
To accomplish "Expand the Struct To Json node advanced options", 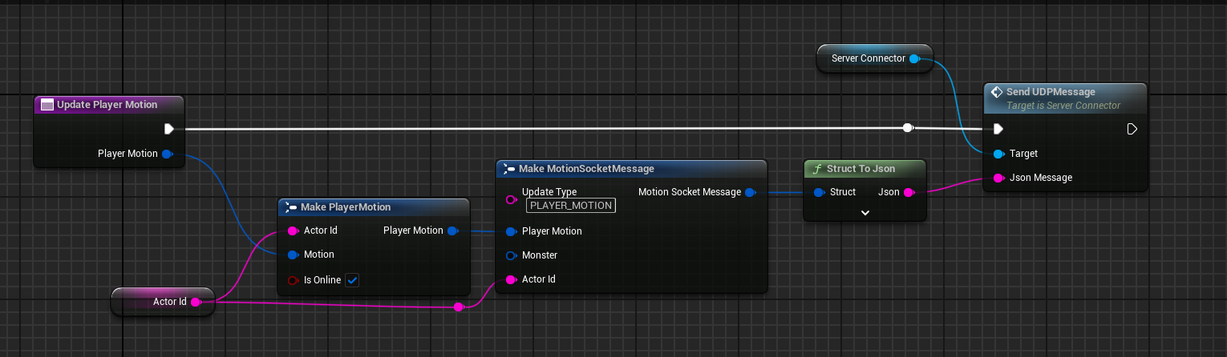I will tap(865, 213).
